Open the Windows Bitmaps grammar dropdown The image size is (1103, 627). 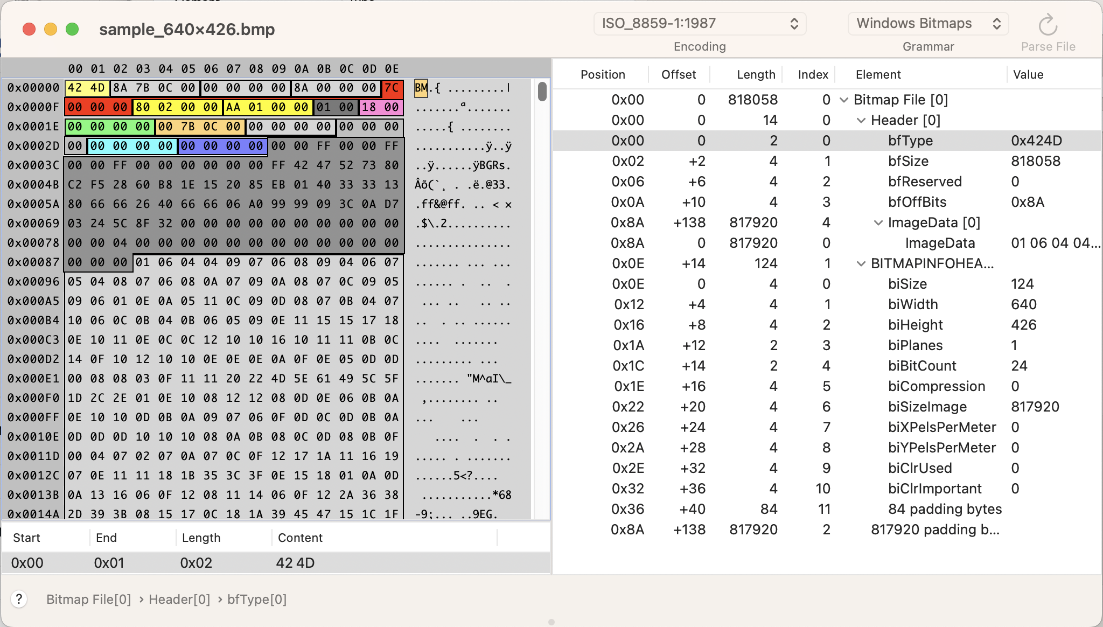click(x=928, y=24)
